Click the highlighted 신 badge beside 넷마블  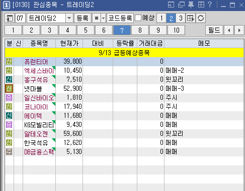[x=9, y=89]
